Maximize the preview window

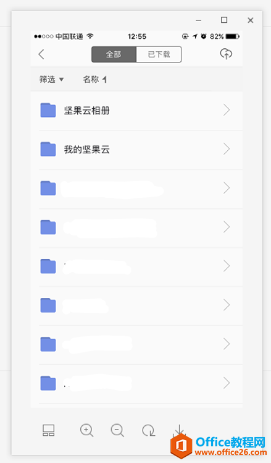tap(224, 20)
